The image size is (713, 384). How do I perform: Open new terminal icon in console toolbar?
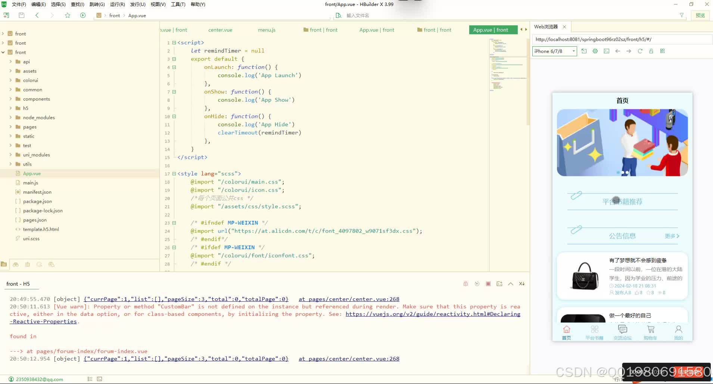(x=499, y=284)
